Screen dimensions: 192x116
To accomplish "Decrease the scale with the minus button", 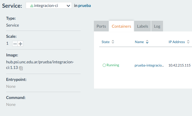I will pos(15,44).
